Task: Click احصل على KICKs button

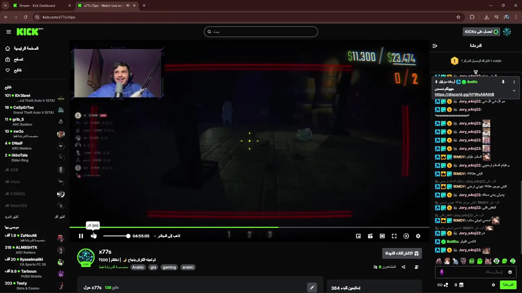Action: point(482,32)
